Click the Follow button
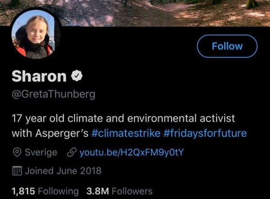This screenshot has width=270, height=199. (x=227, y=46)
